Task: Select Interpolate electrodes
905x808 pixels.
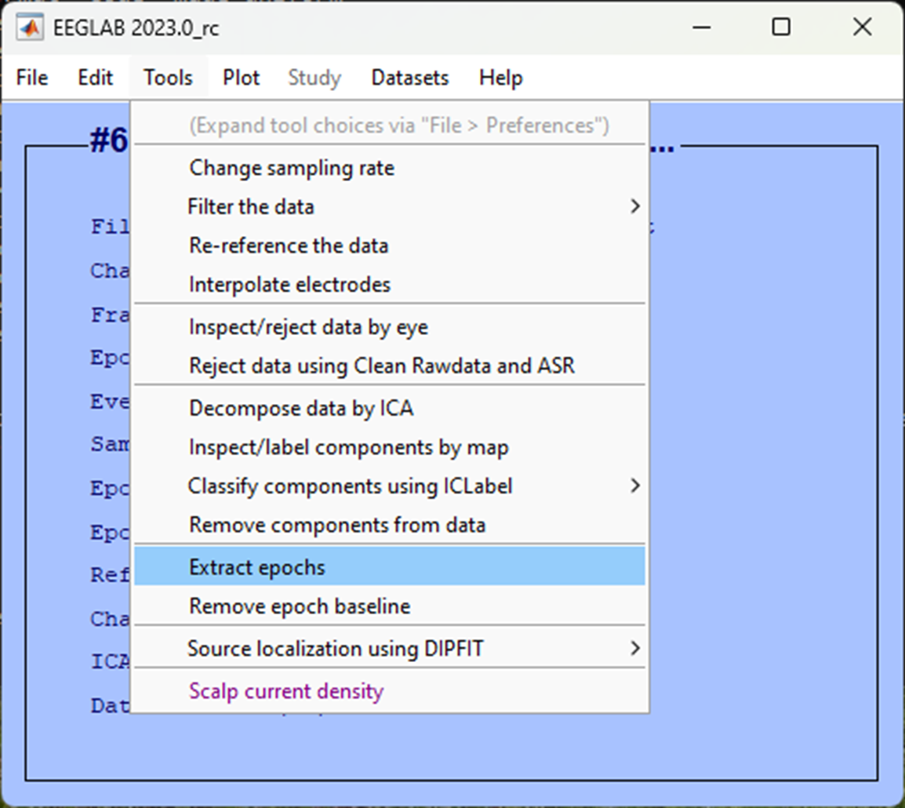Action: pyautogui.click(x=289, y=284)
